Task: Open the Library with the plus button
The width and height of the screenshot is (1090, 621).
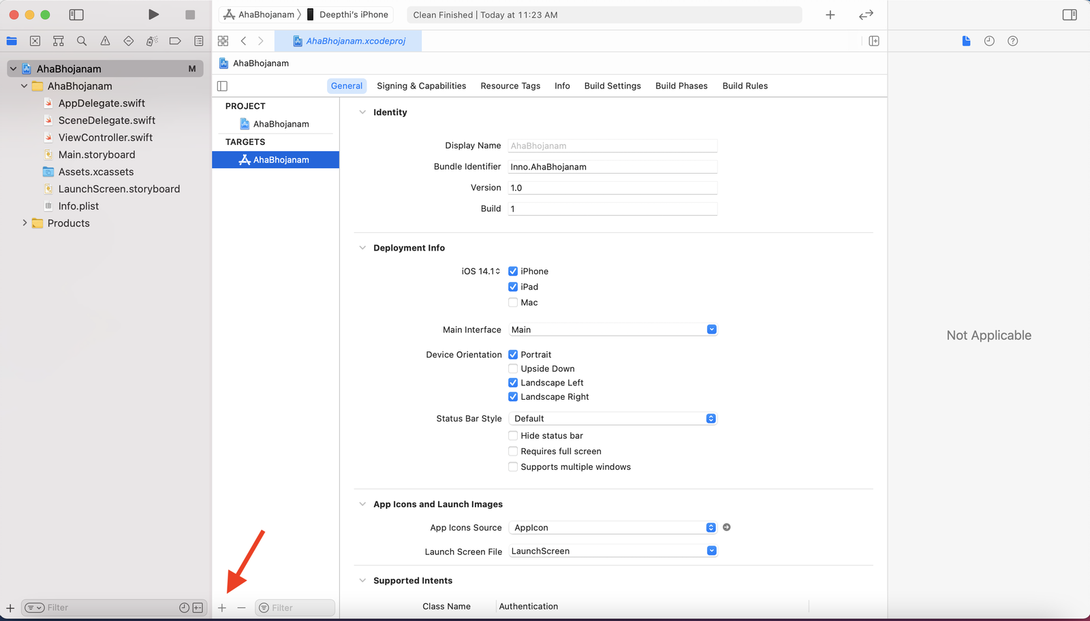Action: (x=830, y=14)
